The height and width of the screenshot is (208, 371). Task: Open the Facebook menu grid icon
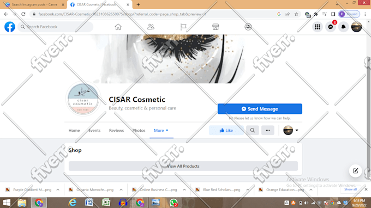point(318,27)
